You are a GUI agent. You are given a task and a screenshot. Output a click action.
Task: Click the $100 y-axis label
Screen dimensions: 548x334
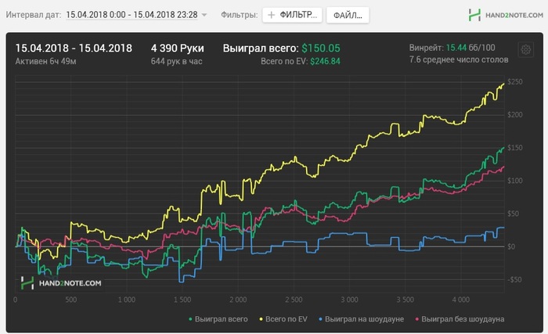point(515,181)
